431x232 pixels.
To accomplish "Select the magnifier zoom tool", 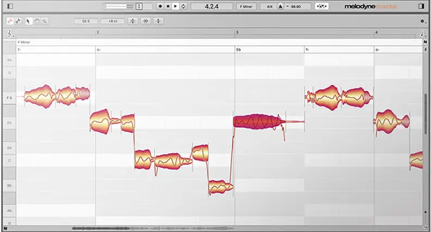I will coord(45,21).
